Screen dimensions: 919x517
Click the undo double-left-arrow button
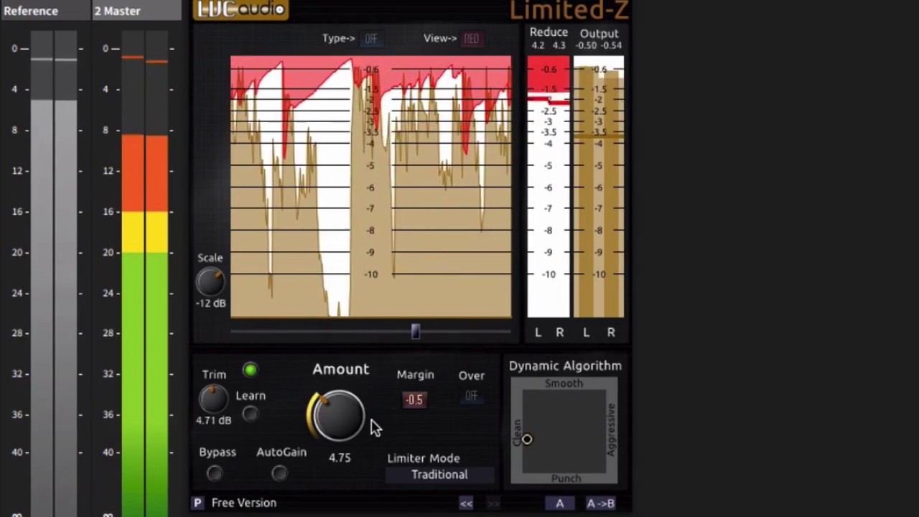(x=466, y=503)
